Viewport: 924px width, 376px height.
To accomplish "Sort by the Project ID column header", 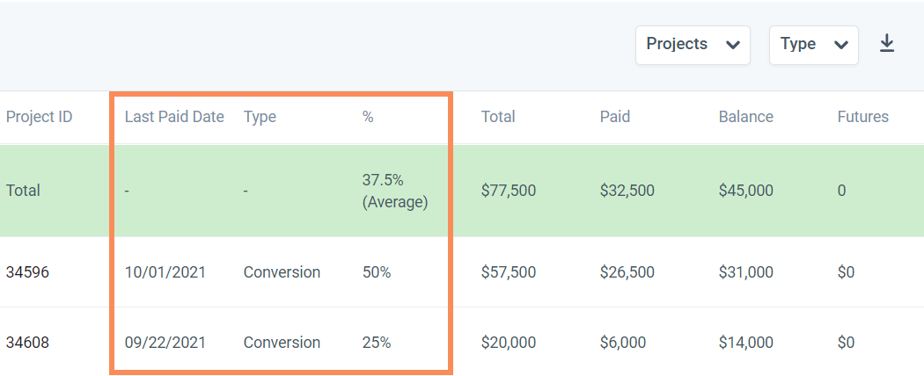I will point(39,117).
